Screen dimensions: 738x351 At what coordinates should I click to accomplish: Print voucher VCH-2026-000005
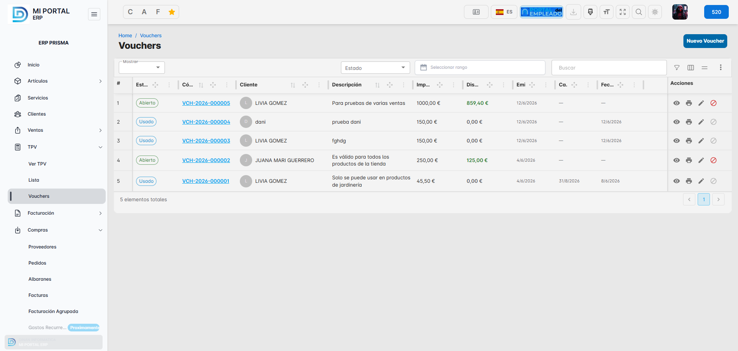(689, 103)
